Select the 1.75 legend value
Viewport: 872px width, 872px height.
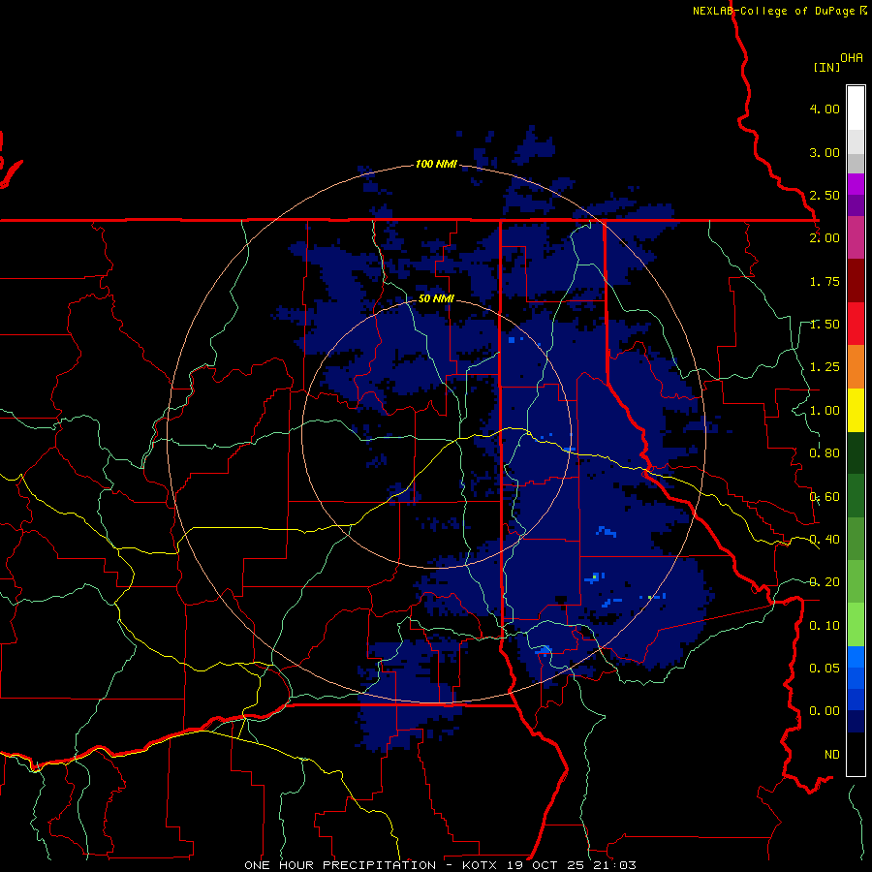(825, 281)
